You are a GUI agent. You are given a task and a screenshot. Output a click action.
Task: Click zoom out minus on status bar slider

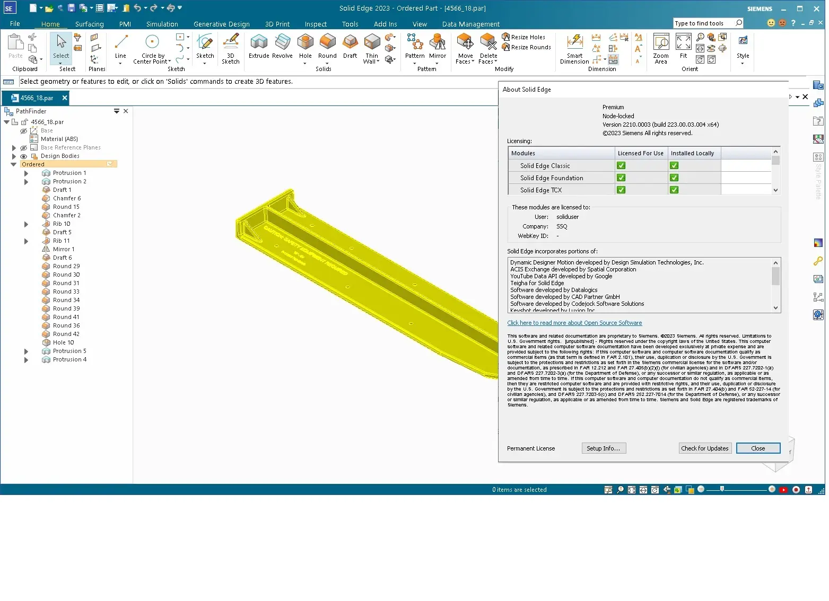click(701, 489)
